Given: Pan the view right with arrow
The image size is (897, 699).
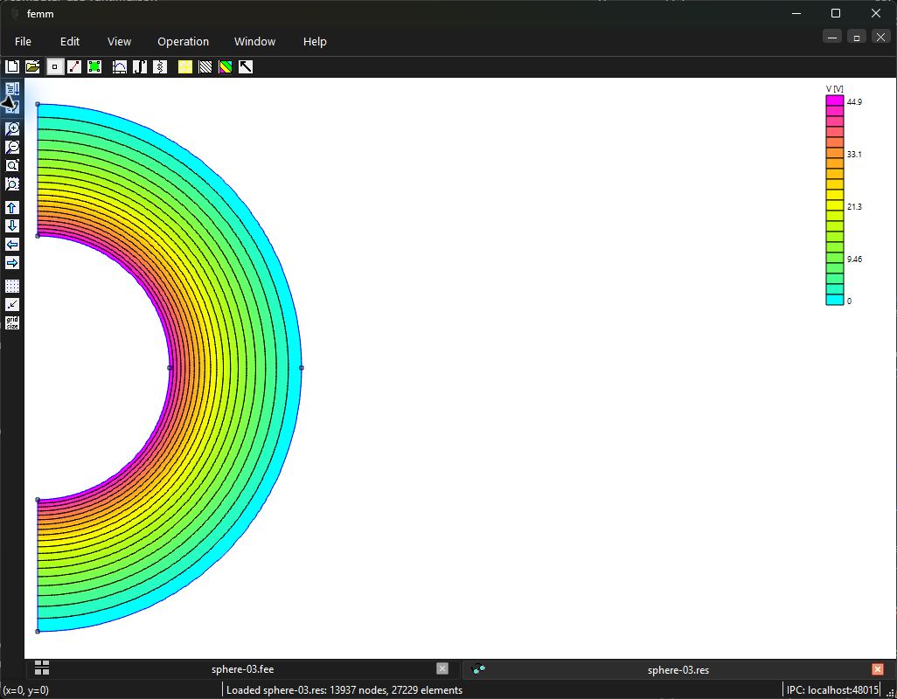Looking at the screenshot, I should pos(12,262).
